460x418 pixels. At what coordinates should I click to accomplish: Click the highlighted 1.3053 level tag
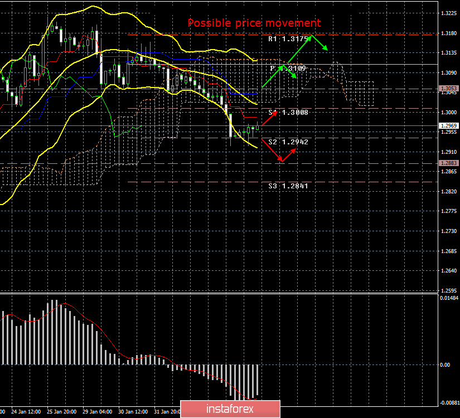pyautogui.click(x=448, y=88)
